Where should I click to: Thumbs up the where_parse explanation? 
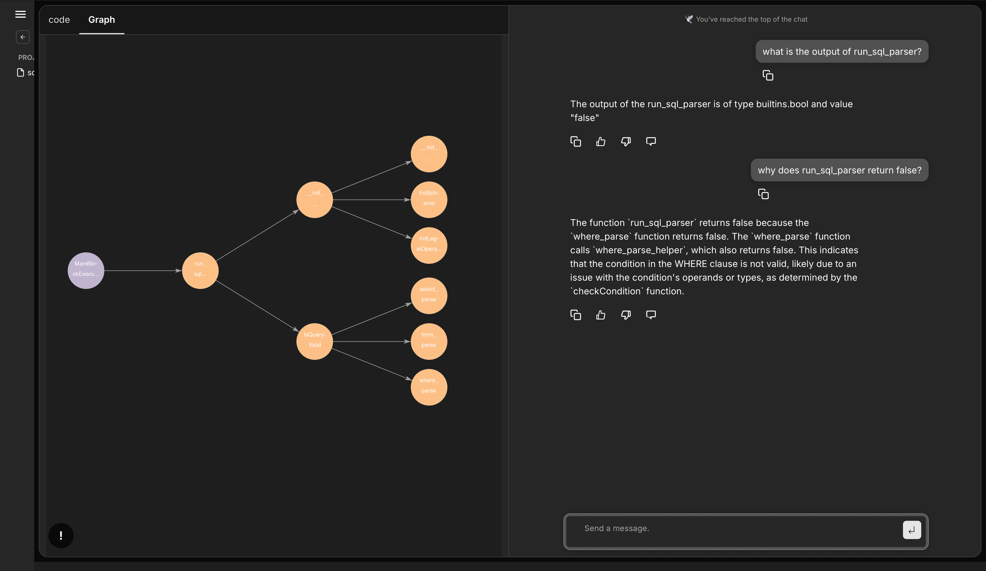[x=601, y=315]
